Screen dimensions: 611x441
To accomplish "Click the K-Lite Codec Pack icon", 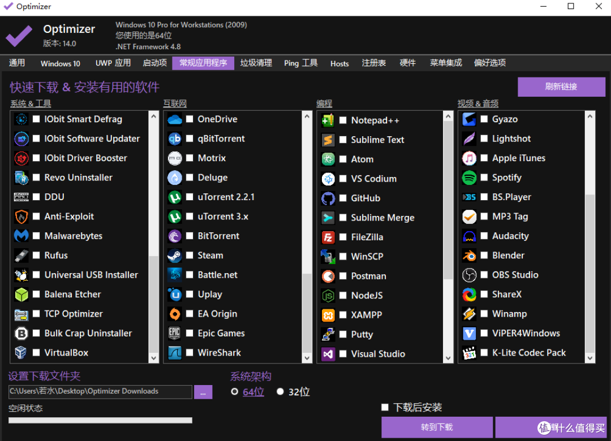I will tap(469, 353).
